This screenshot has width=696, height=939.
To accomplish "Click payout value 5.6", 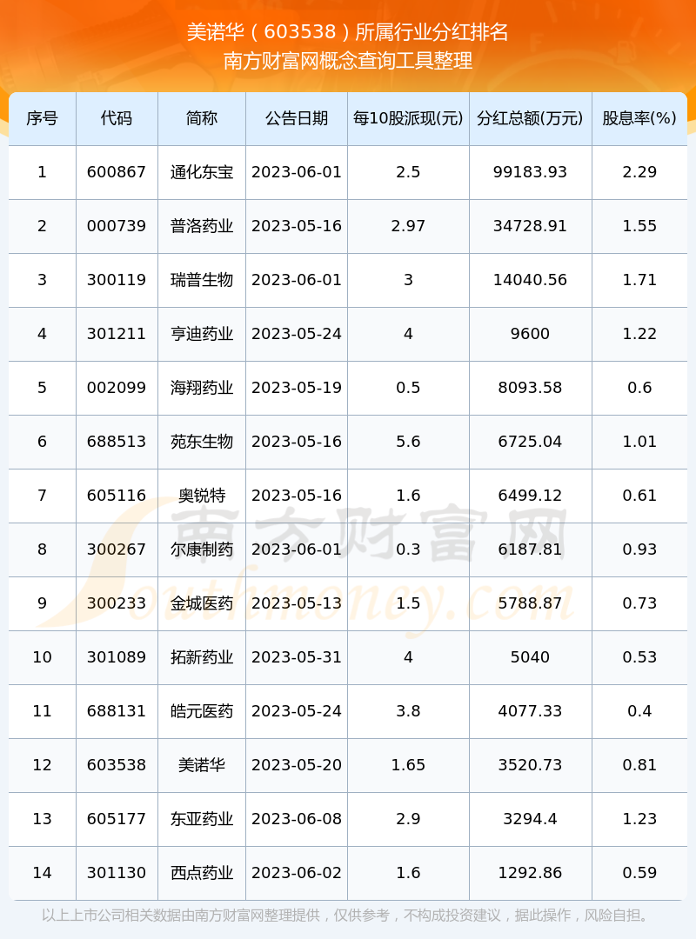I will [408, 442].
